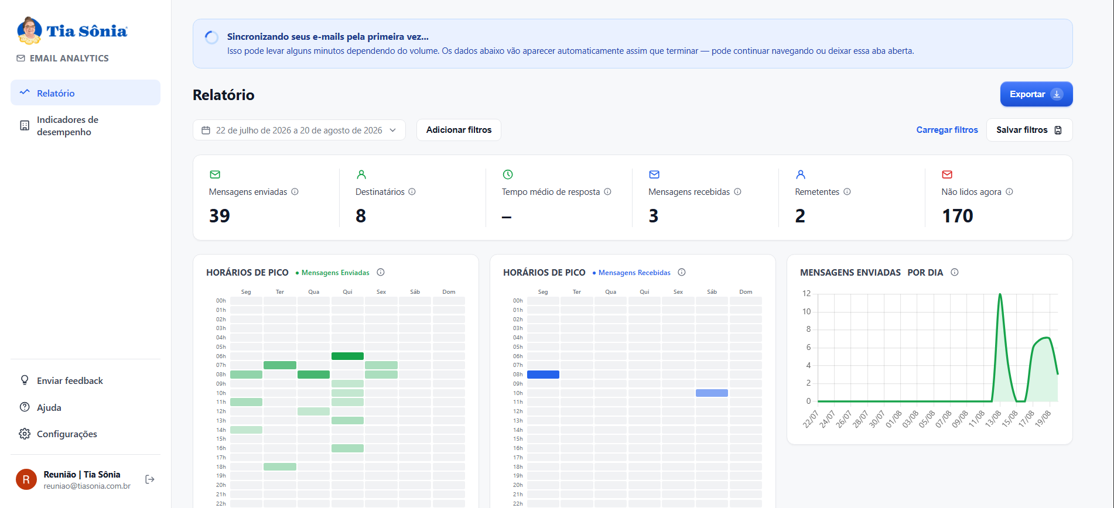Viewport: 1114px width, 508px height.
Task: Click info icon next to Destinatários
Action: coord(412,191)
